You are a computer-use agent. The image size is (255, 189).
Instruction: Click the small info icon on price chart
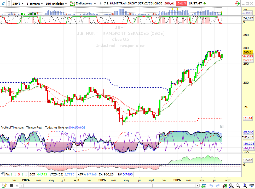[222, 127]
